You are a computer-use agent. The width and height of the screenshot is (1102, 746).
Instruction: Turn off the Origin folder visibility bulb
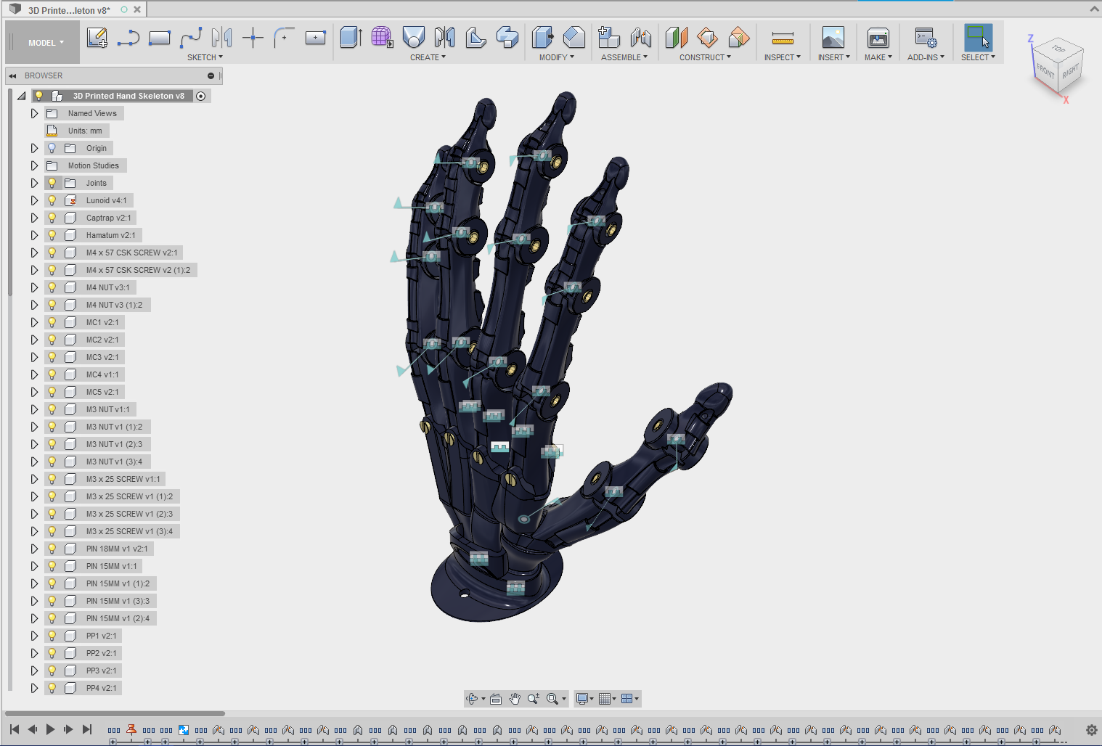tap(52, 147)
